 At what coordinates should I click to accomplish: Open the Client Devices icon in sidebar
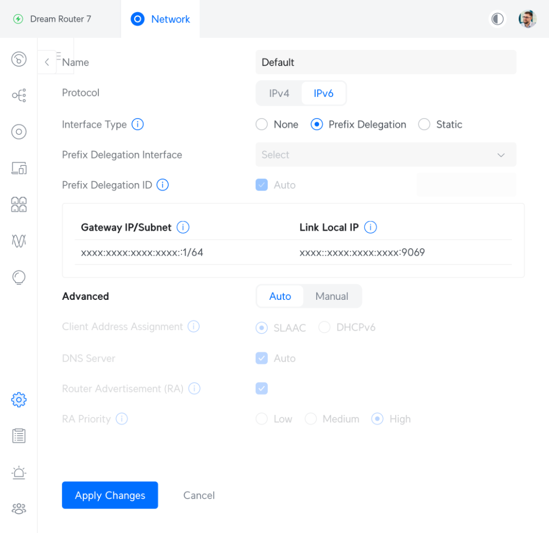coord(19,168)
